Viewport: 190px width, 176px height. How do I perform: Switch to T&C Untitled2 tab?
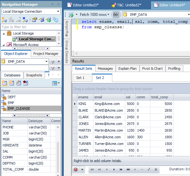click(x=126, y=5)
